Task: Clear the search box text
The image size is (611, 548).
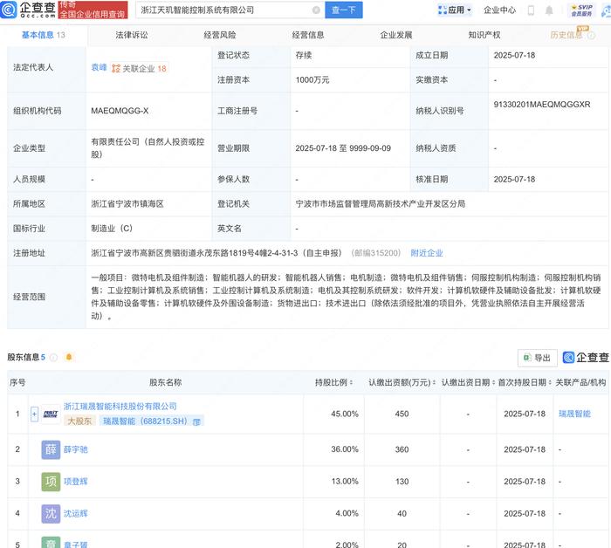Action: [316, 10]
